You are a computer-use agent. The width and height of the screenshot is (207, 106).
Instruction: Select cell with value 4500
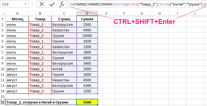[87, 80]
